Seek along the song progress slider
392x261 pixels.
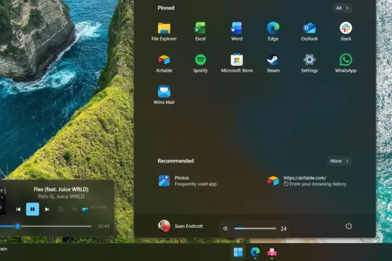pos(46,226)
